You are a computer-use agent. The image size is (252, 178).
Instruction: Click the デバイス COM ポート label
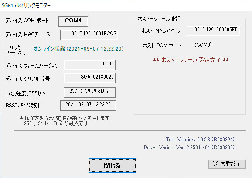27,21
